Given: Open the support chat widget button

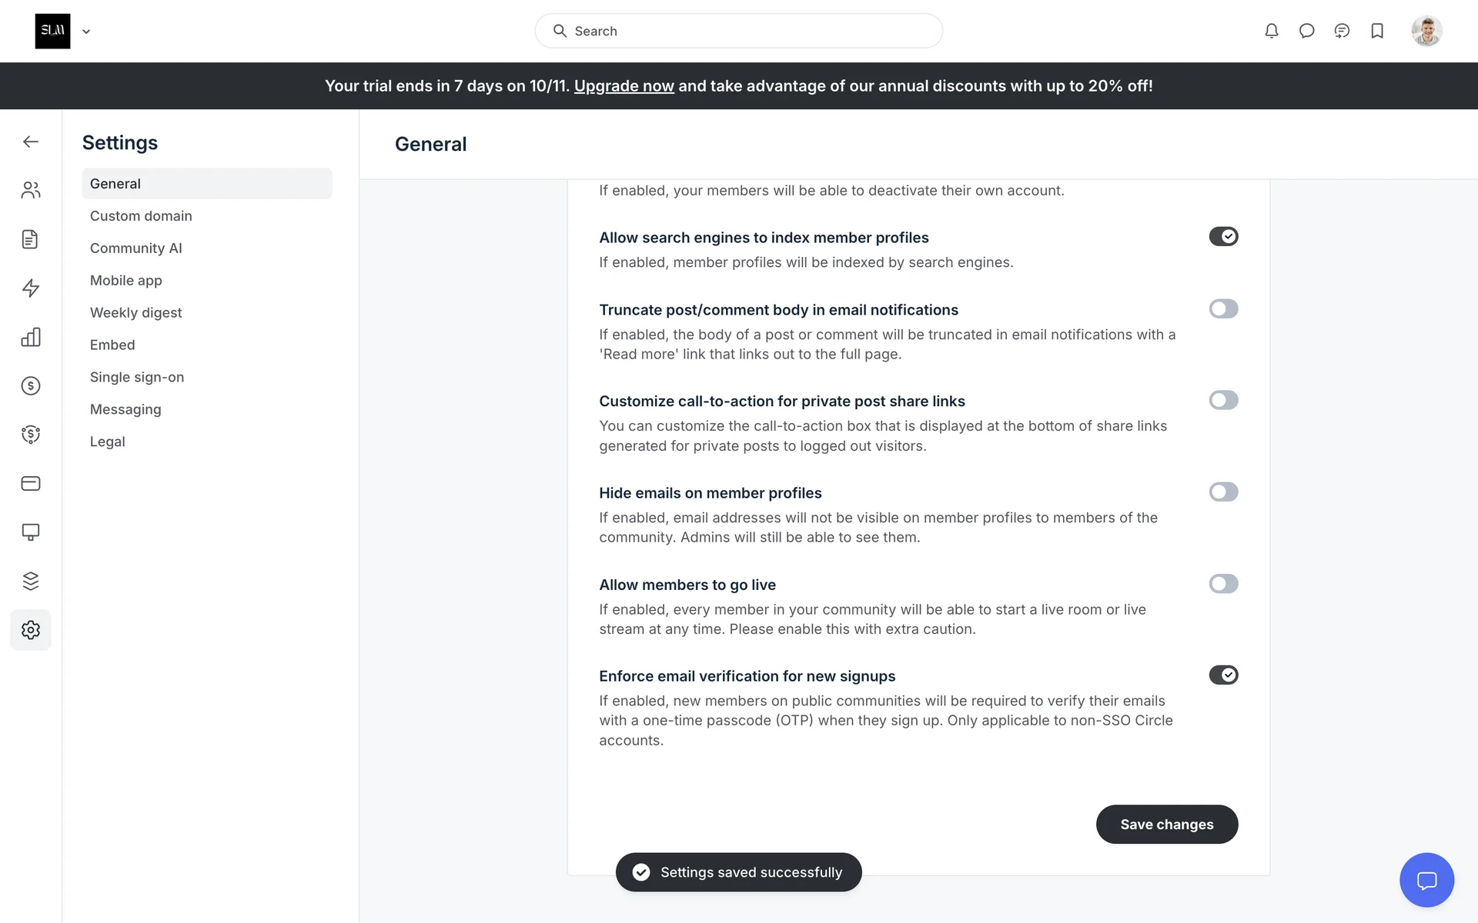Looking at the screenshot, I should pyautogui.click(x=1426, y=880).
